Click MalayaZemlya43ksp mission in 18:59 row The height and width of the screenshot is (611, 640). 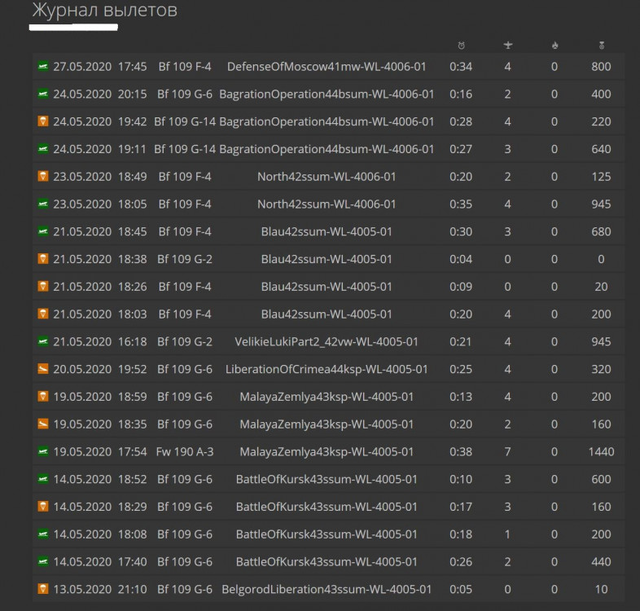327,397
